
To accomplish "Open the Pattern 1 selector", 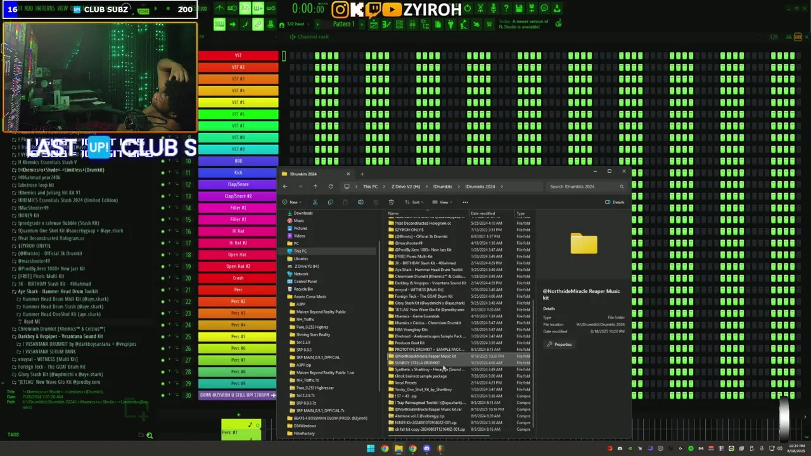I will 343,24.
